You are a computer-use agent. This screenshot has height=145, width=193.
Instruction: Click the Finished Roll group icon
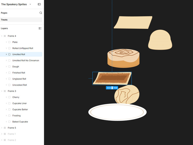tap(9, 73)
